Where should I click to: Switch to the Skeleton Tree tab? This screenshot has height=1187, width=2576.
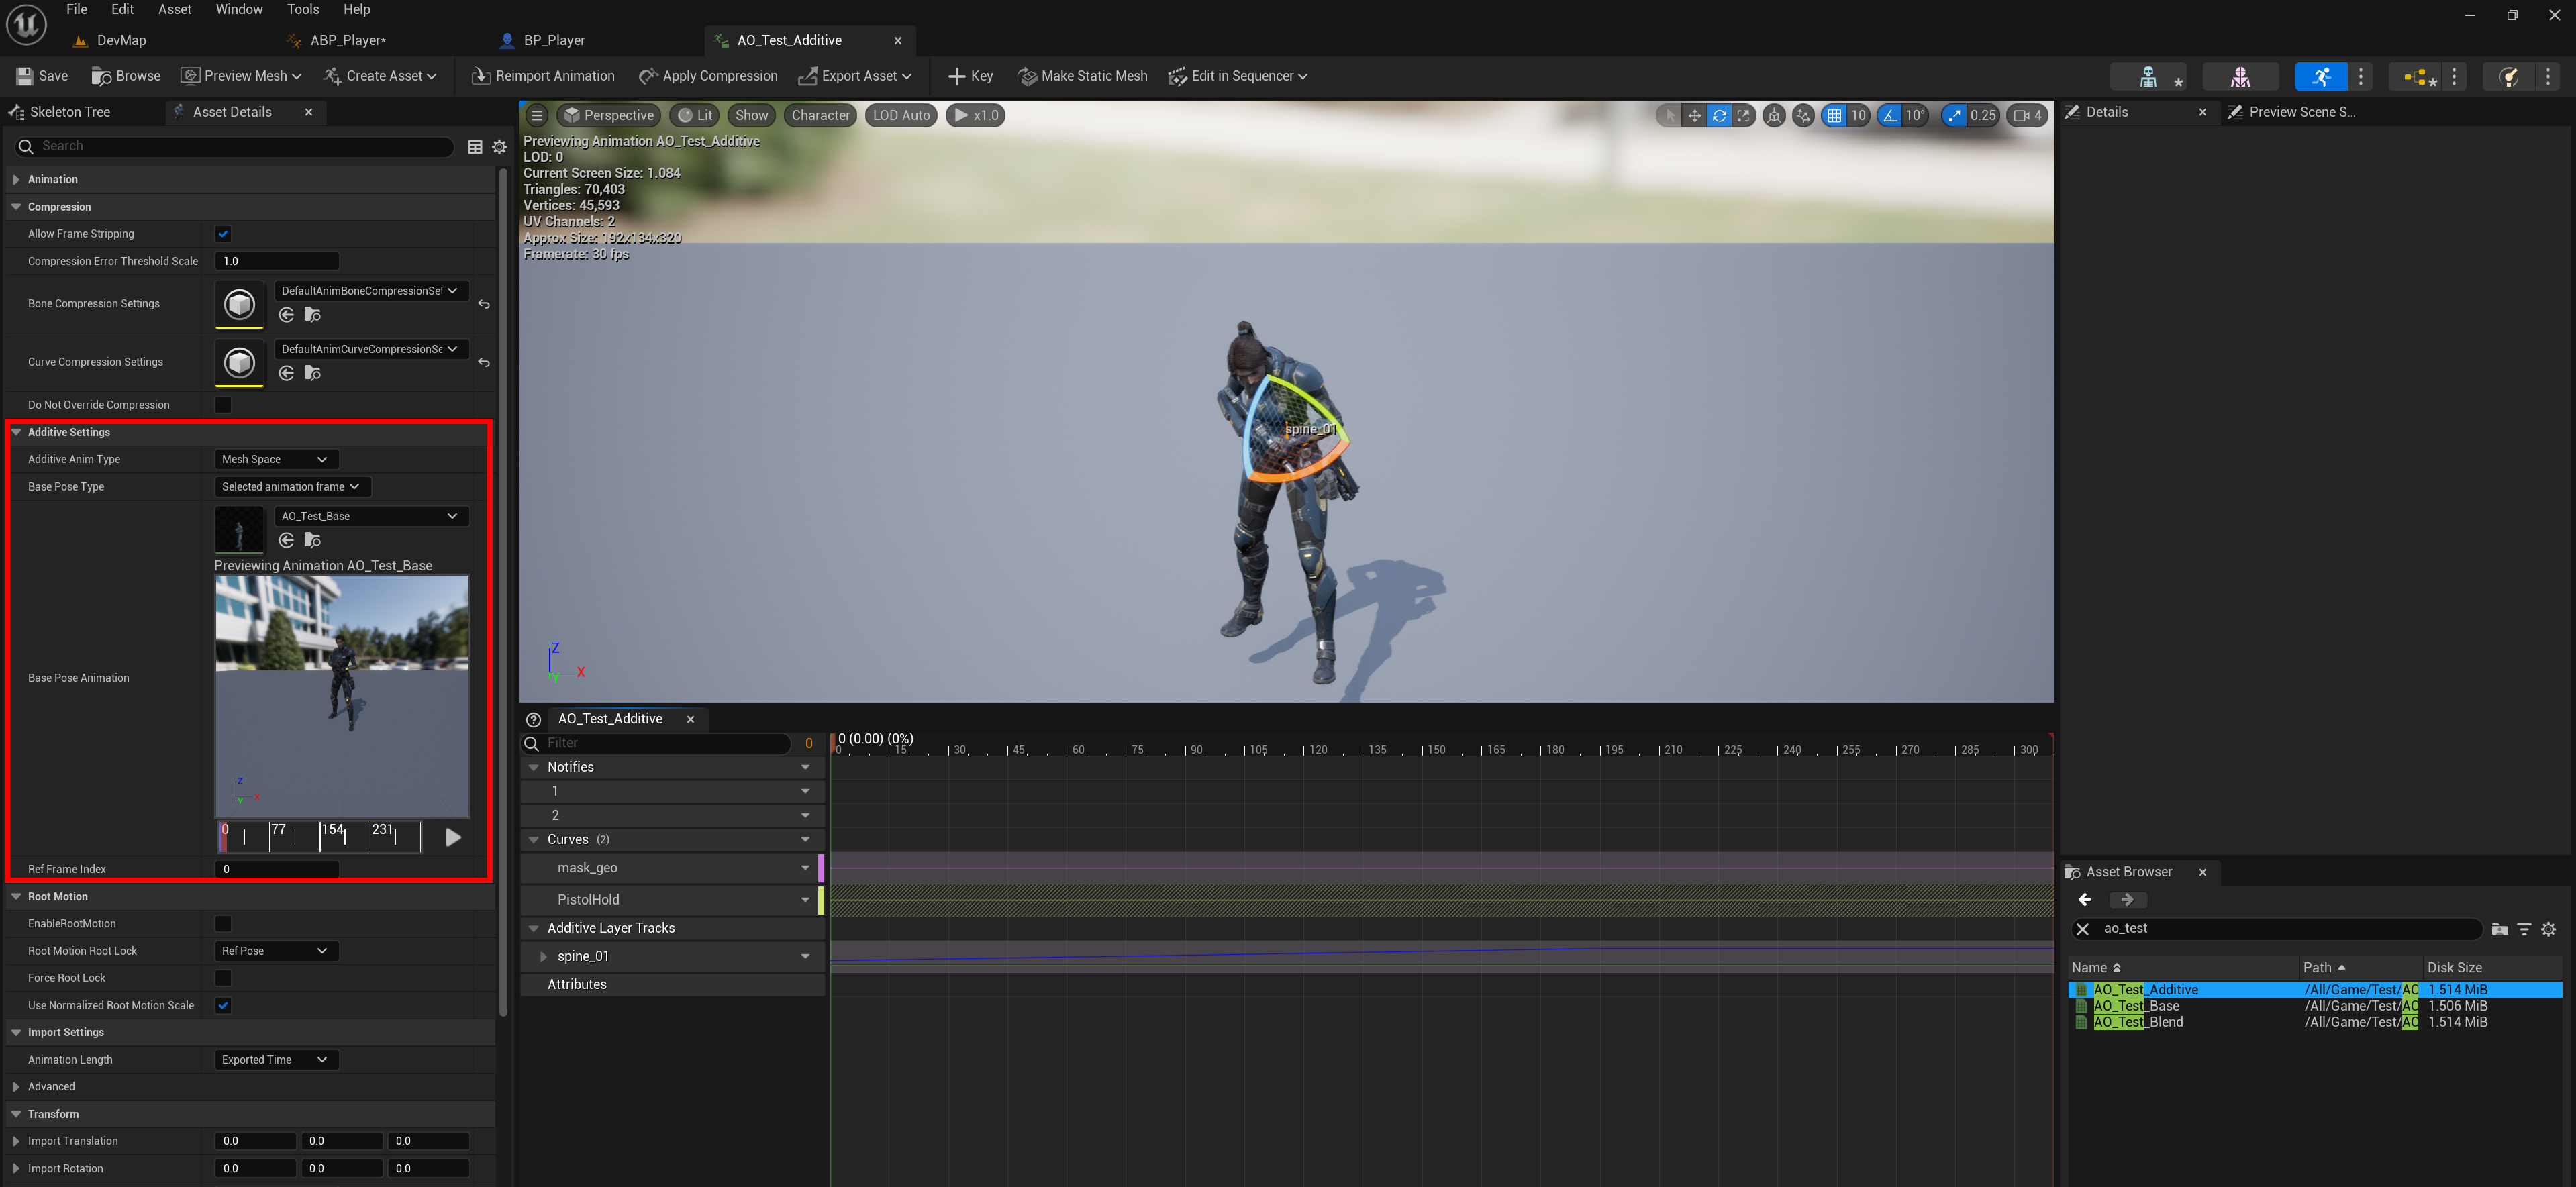[70, 113]
